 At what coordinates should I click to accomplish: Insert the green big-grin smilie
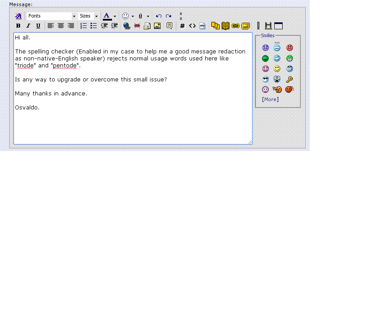290,58
